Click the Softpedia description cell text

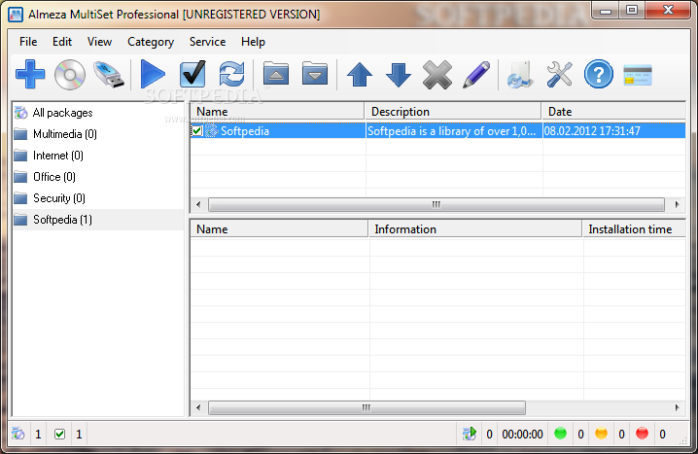[451, 131]
